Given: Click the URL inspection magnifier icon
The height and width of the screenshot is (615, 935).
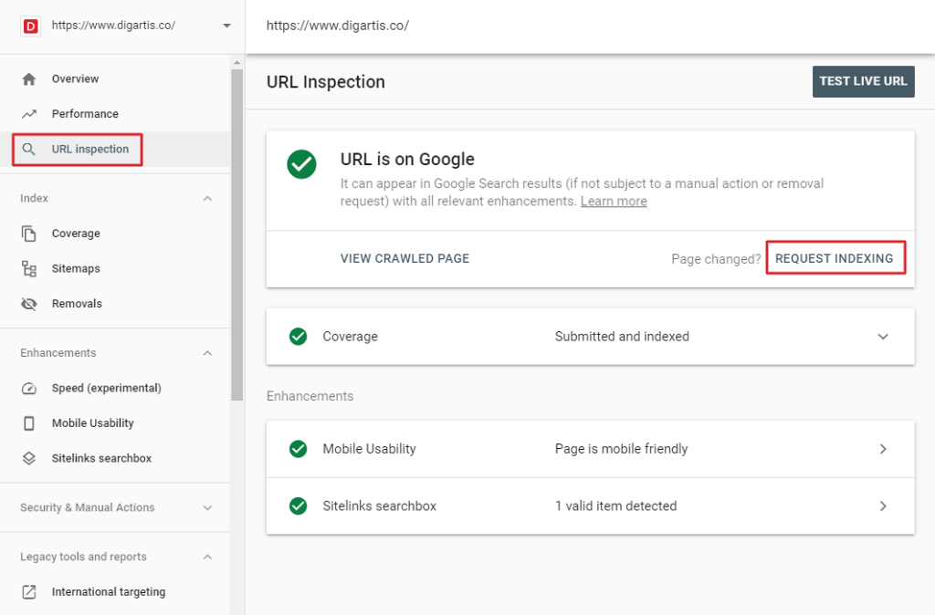Looking at the screenshot, I should tap(28, 149).
